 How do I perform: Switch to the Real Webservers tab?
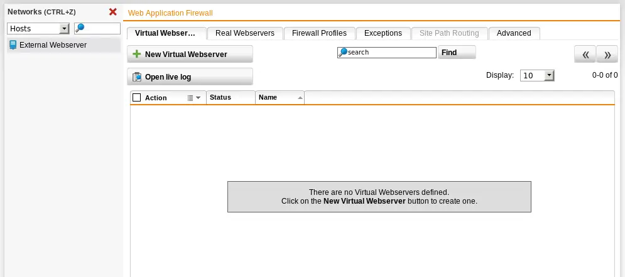tap(245, 33)
